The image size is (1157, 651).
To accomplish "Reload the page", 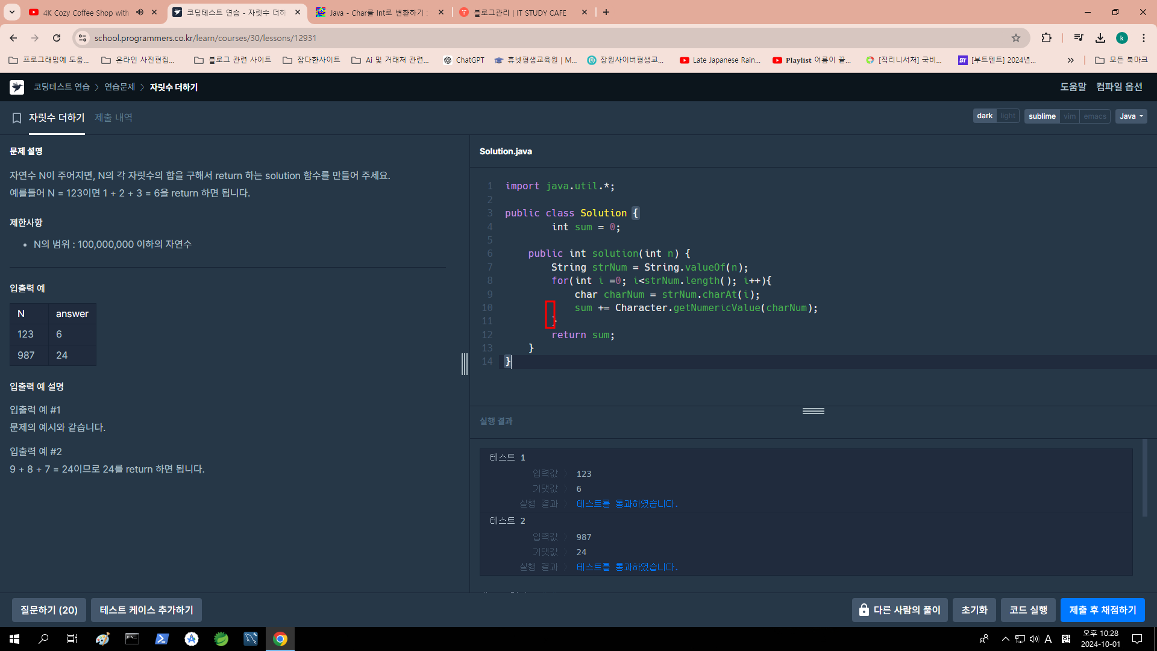I will (57, 38).
